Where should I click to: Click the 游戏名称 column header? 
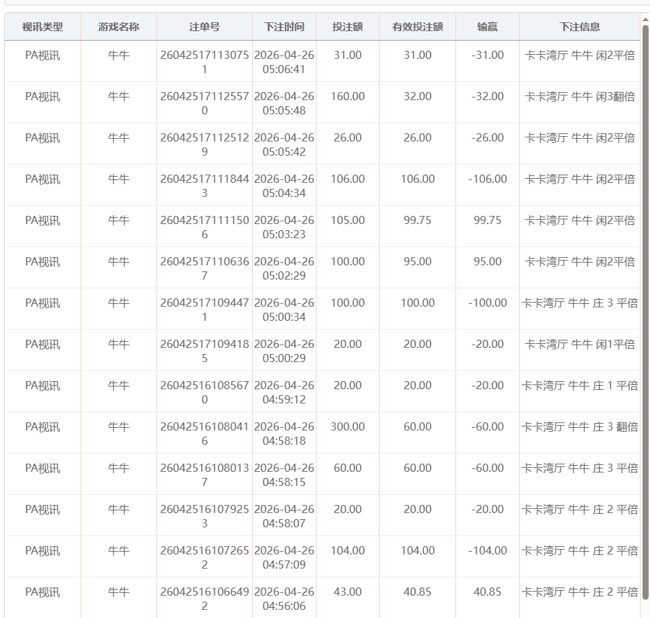click(x=119, y=27)
